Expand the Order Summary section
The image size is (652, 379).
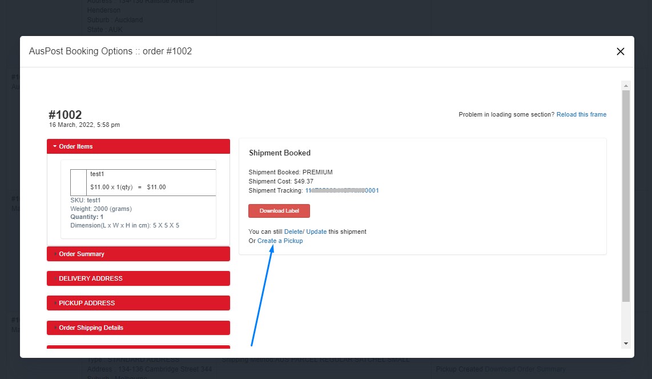[139, 254]
